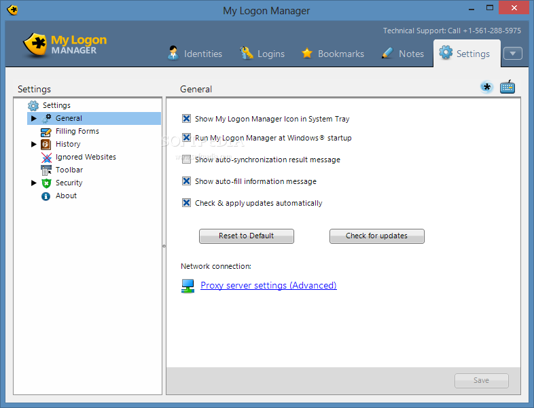The height and width of the screenshot is (408, 534).
Task: Click the panel splitter handle between panes
Action: 164,246
